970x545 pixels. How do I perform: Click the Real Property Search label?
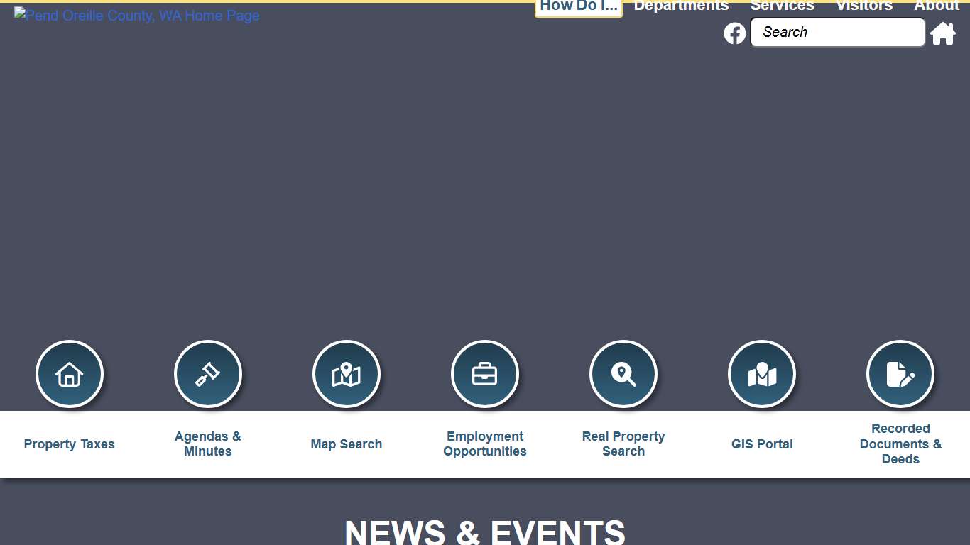pyautogui.click(x=623, y=444)
